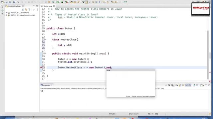
Task: Open the Project Explorer view menu
Action: tap(37, 10)
